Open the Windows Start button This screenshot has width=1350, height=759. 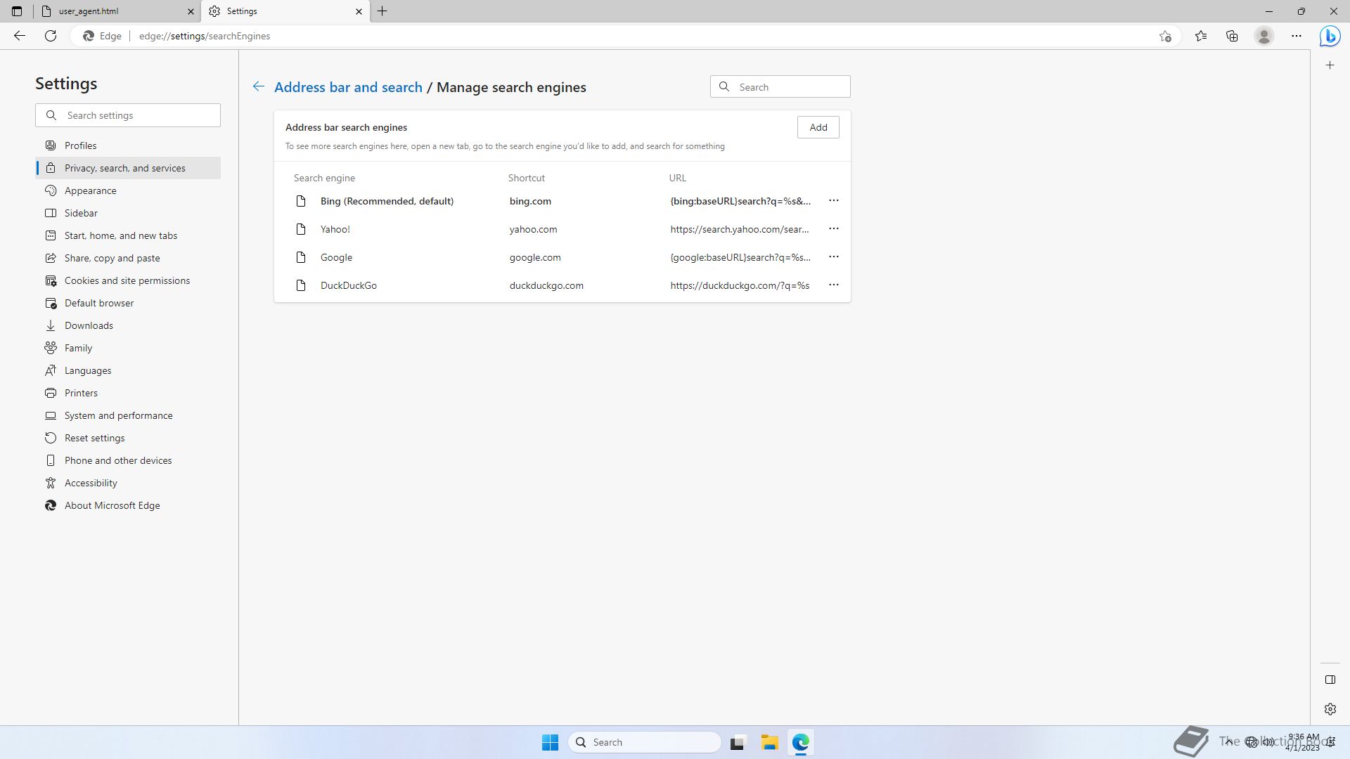550,742
